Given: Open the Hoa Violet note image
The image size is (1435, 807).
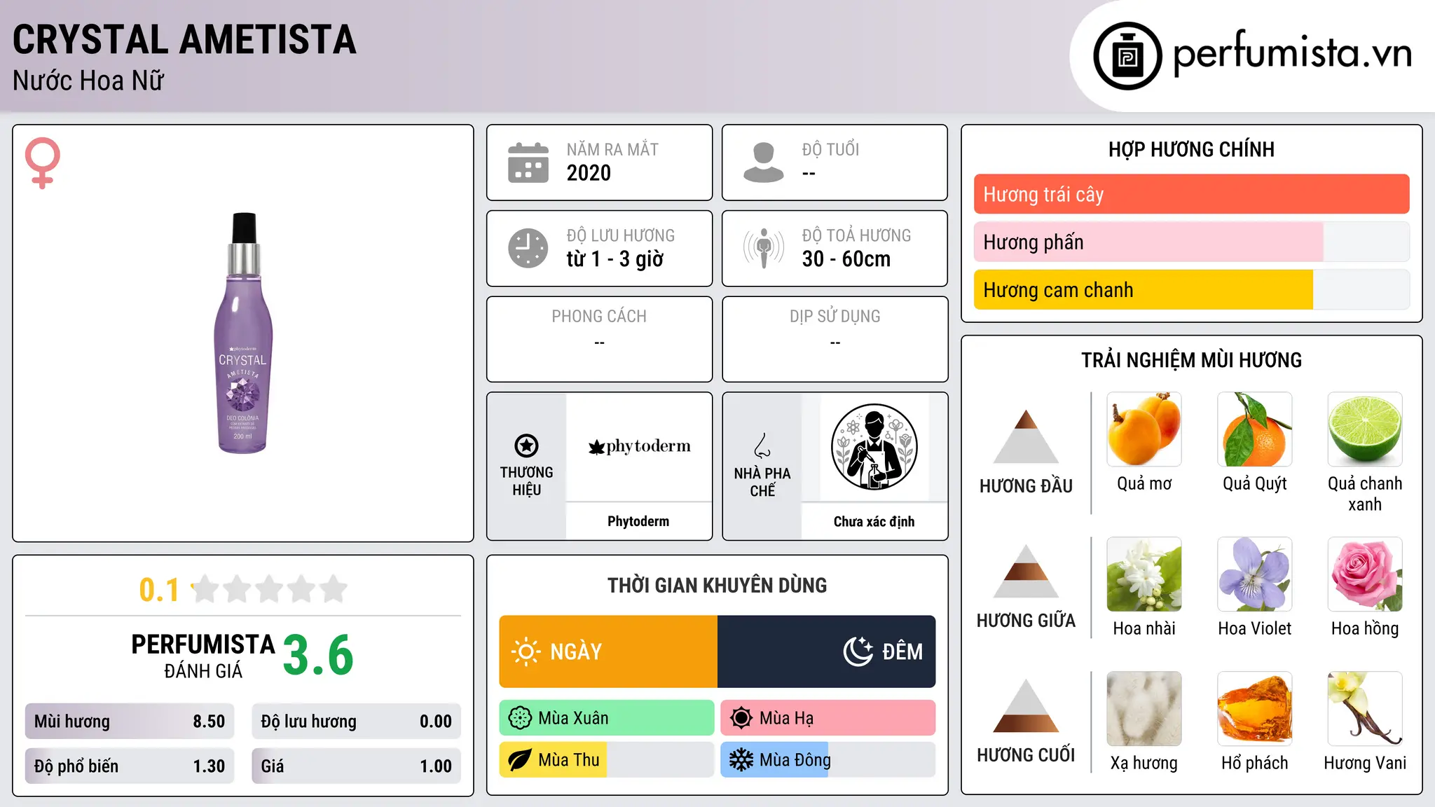Looking at the screenshot, I should tap(1255, 574).
